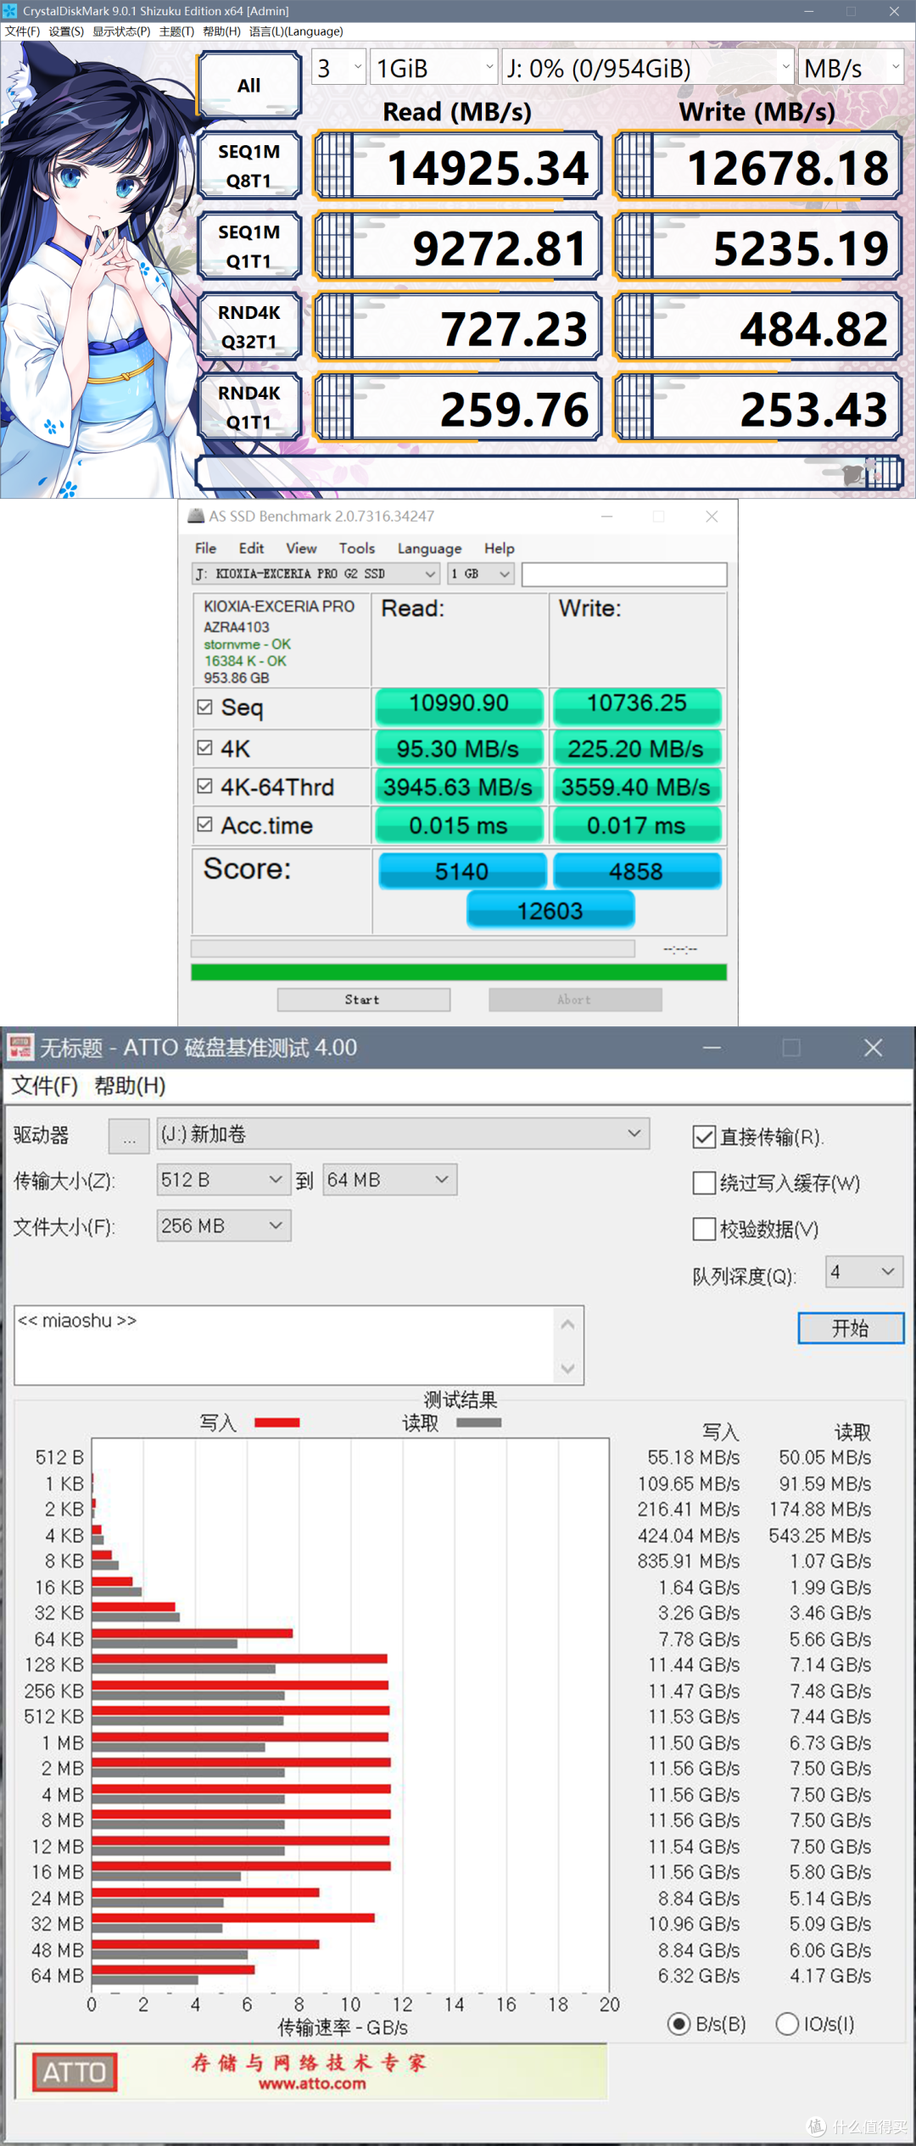
Task: Uncheck 直接传输(R) direct I/O in ATTO
Action: click(x=704, y=1137)
